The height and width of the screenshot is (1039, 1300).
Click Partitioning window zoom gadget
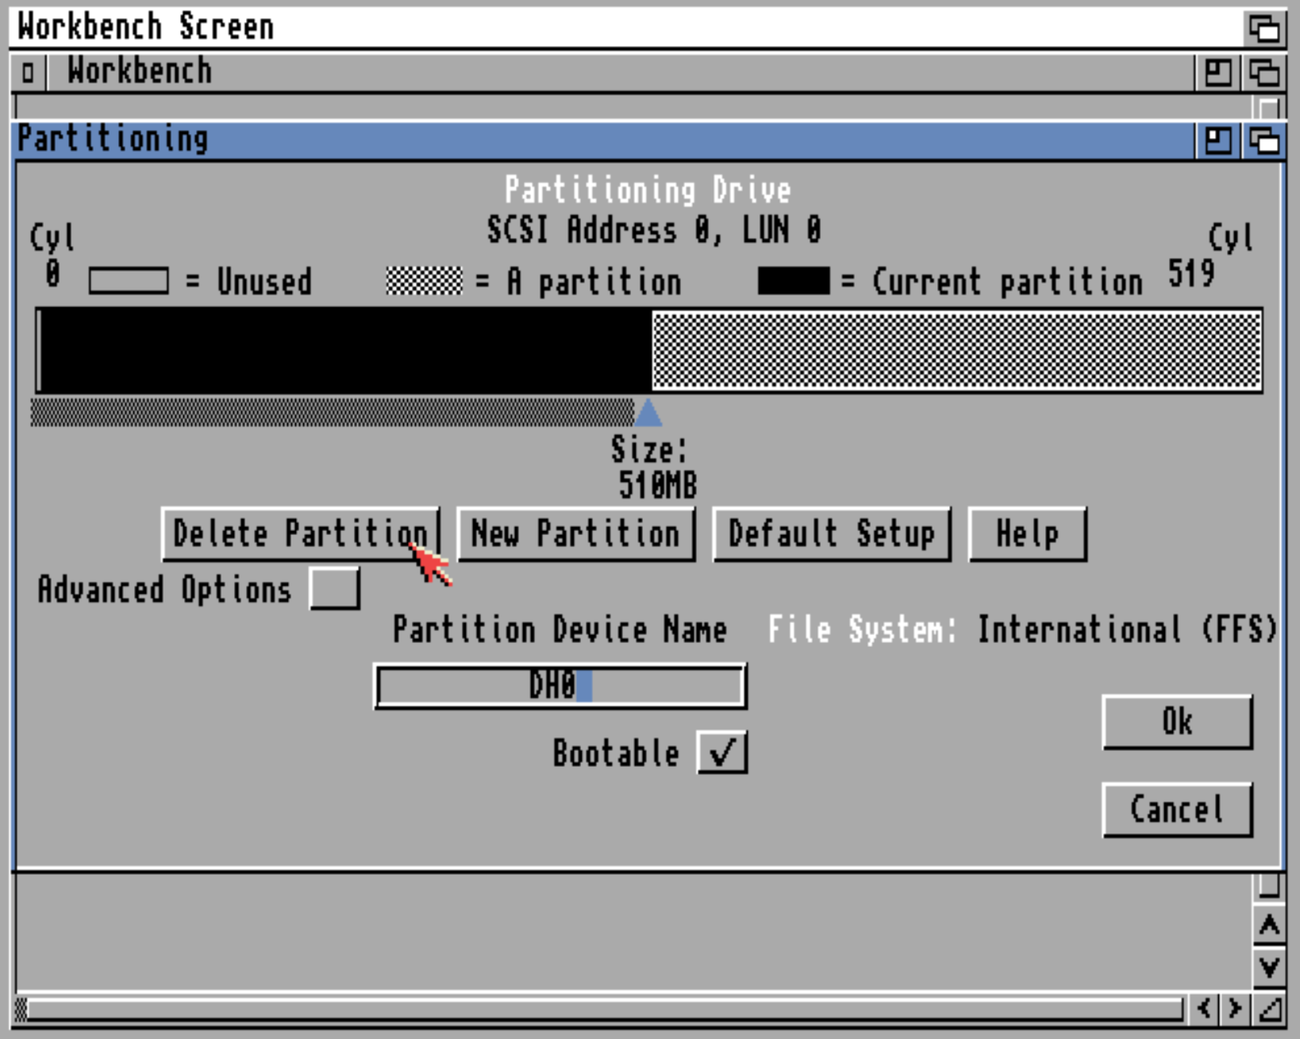(x=1217, y=141)
